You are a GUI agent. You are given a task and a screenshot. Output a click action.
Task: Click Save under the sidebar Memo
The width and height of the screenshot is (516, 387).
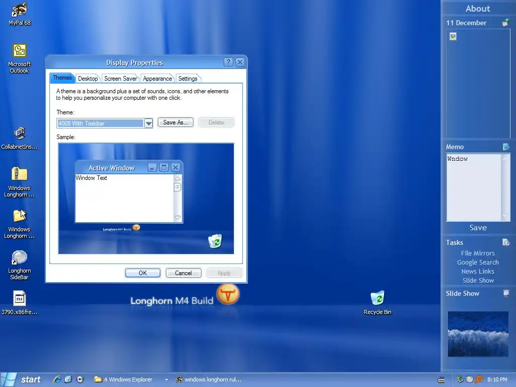(x=478, y=227)
